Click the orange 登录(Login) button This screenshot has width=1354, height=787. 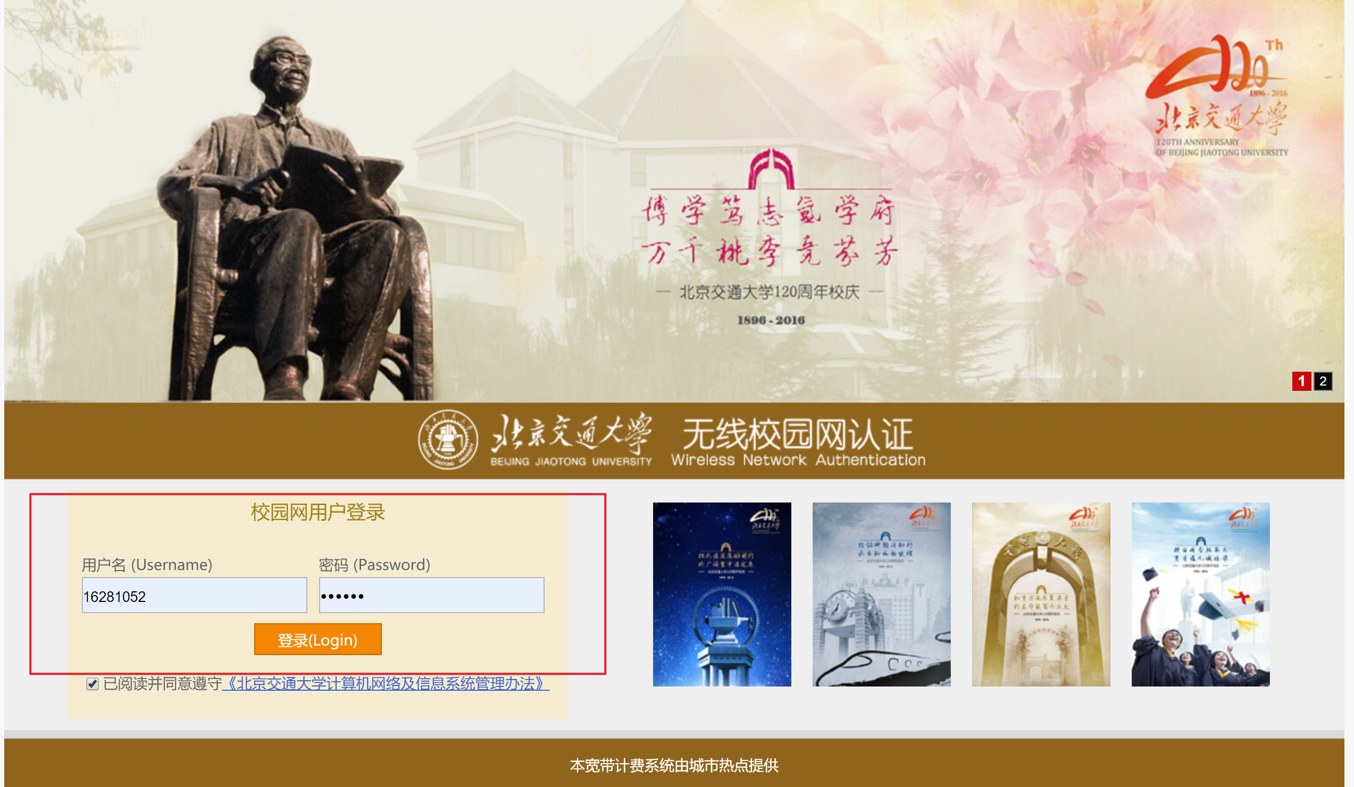tap(317, 639)
